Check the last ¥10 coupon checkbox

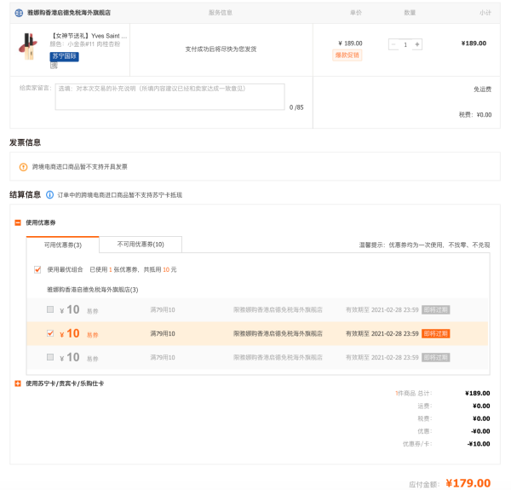coord(50,357)
